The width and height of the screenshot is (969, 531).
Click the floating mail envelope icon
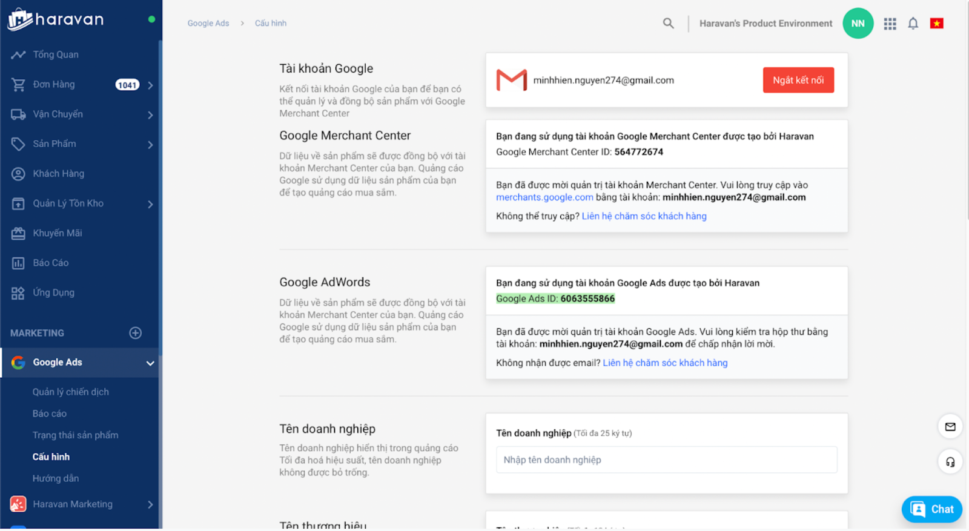click(x=950, y=427)
